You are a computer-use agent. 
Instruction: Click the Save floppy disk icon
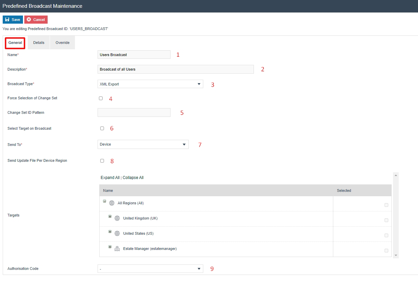[7, 20]
